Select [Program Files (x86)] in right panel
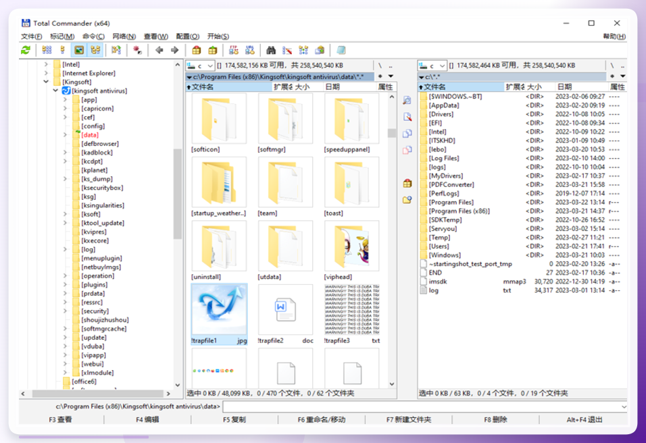This screenshot has width=646, height=443. coord(459,211)
